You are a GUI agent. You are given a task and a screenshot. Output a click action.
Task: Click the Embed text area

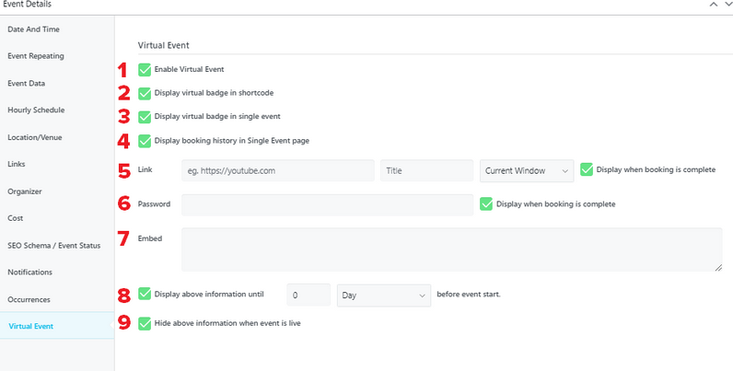click(x=451, y=249)
